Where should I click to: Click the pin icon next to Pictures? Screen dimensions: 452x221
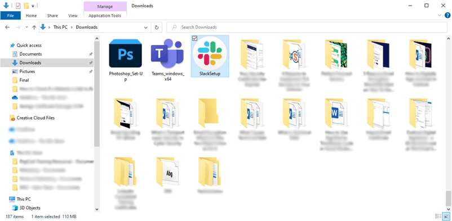(x=91, y=71)
